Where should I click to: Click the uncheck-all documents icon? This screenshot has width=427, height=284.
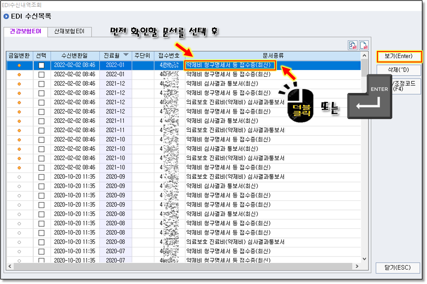(364, 45)
